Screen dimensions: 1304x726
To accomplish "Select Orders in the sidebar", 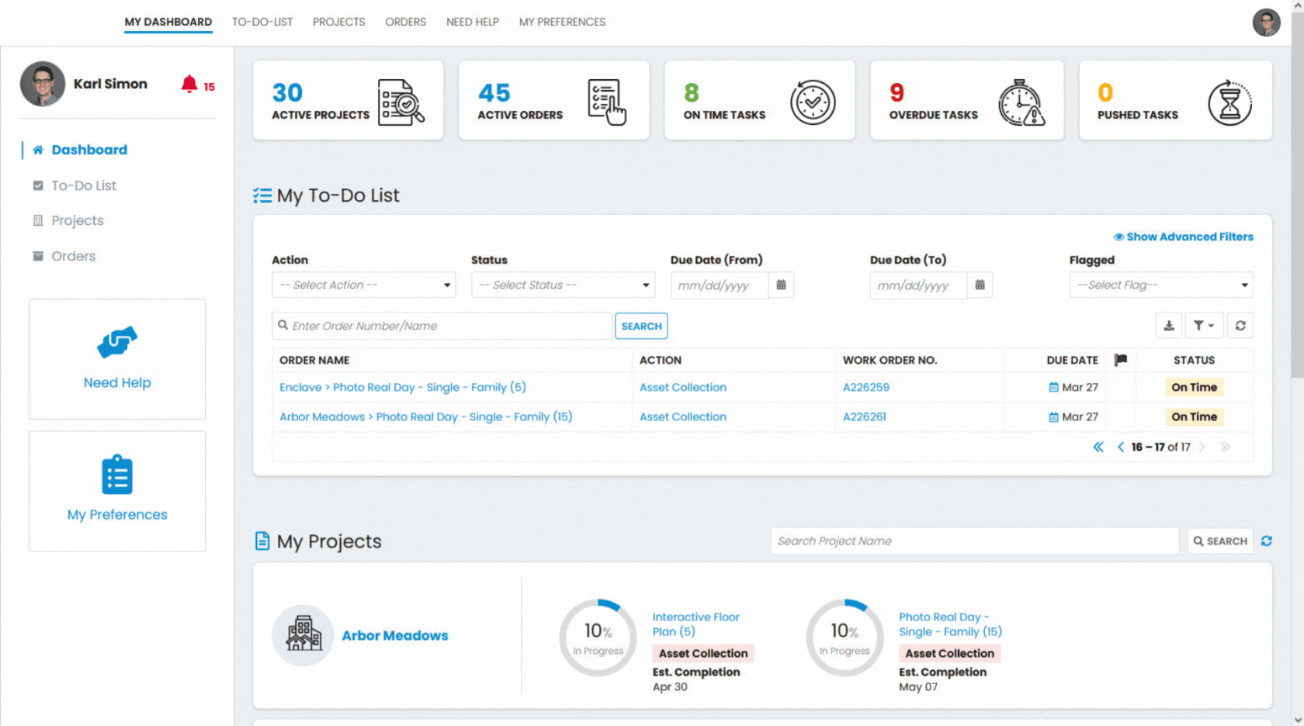I will click(74, 256).
